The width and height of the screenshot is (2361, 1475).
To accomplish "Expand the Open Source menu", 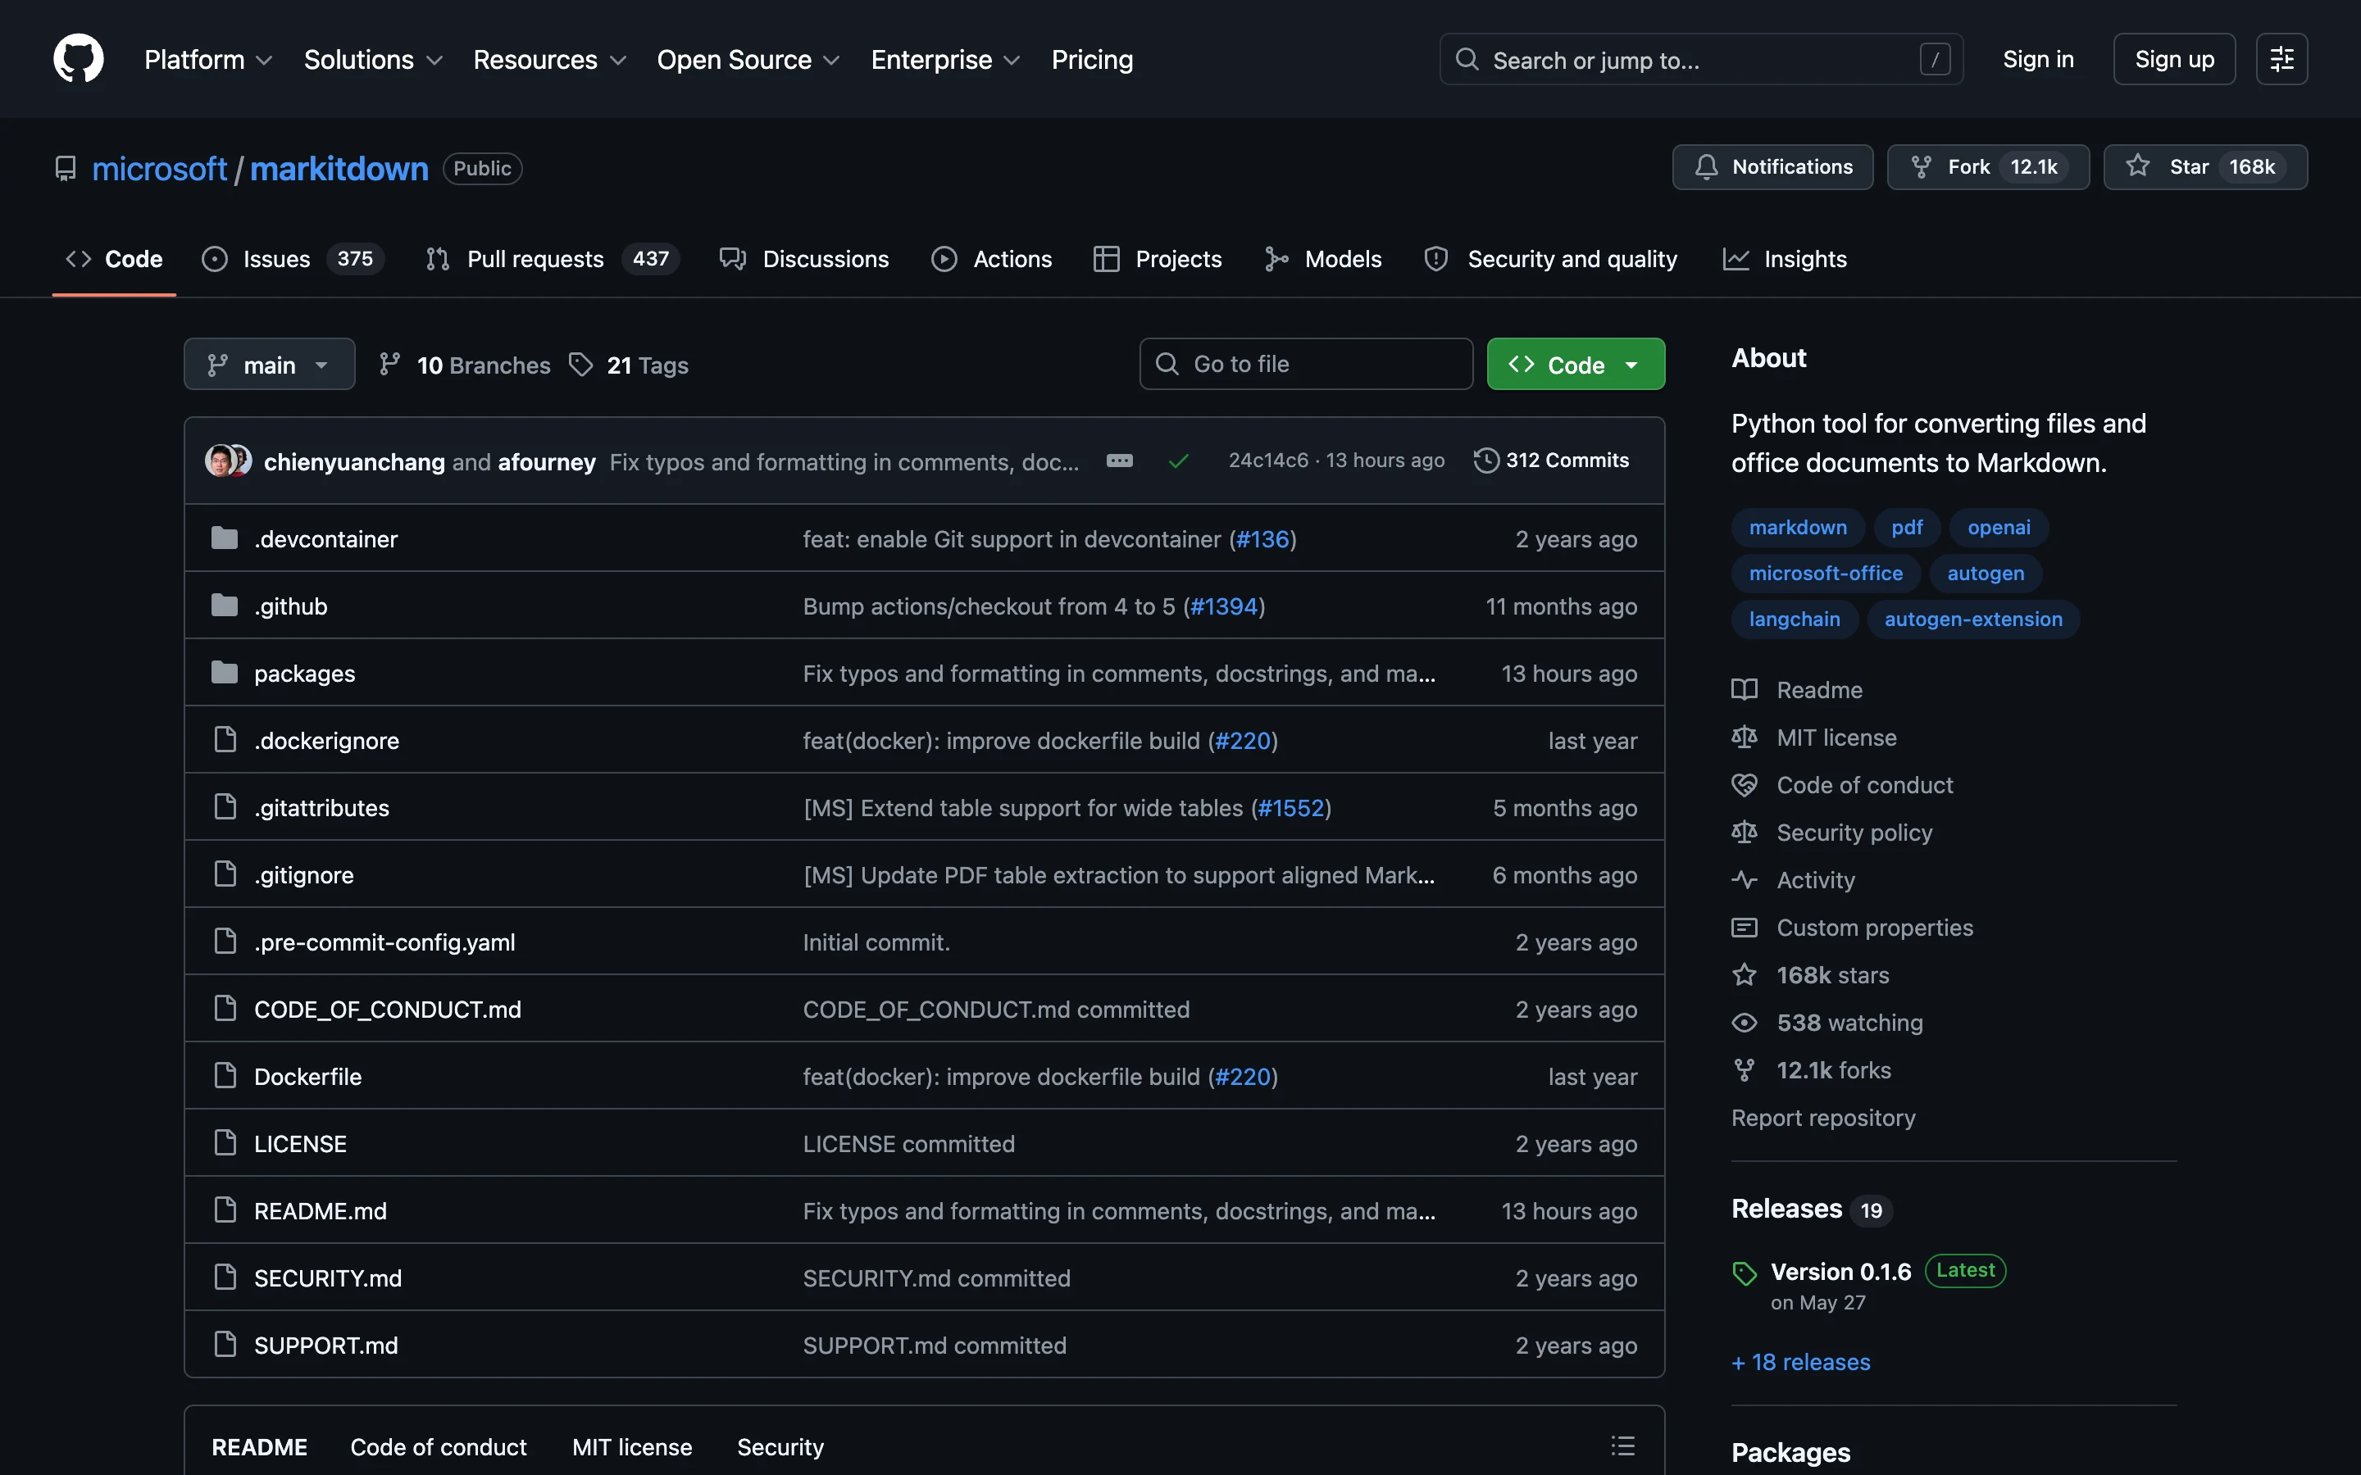I will coord(748,60).
